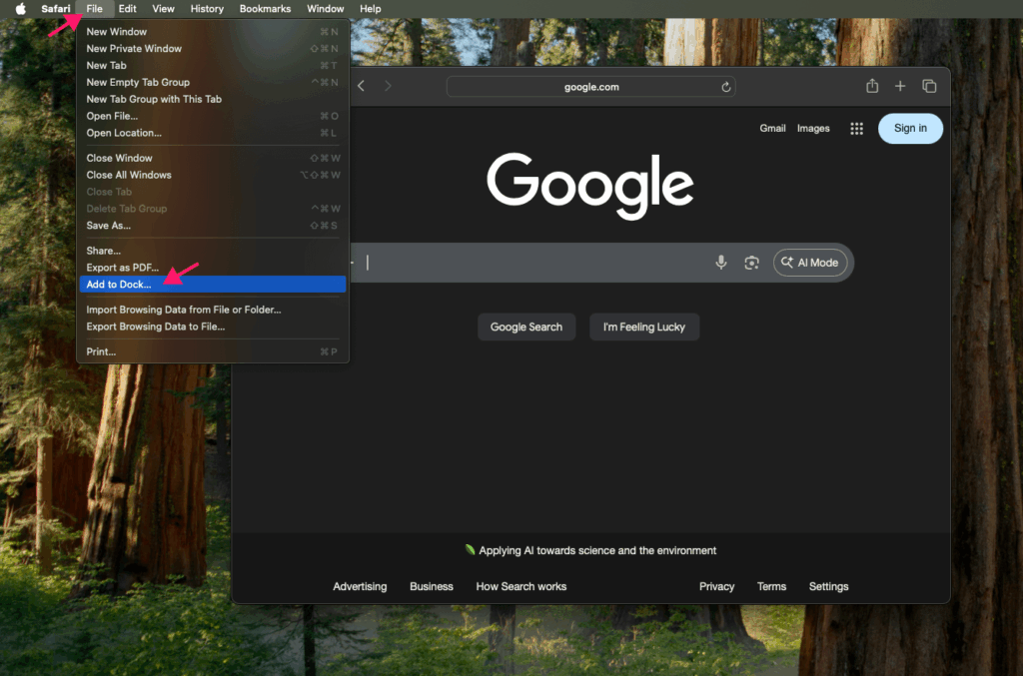
Task: Open the Advertising footer link
Action: [x=360, y=586]
